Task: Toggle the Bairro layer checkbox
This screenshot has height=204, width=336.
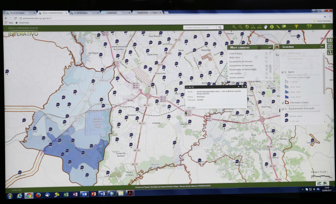Action: (282, 72)
